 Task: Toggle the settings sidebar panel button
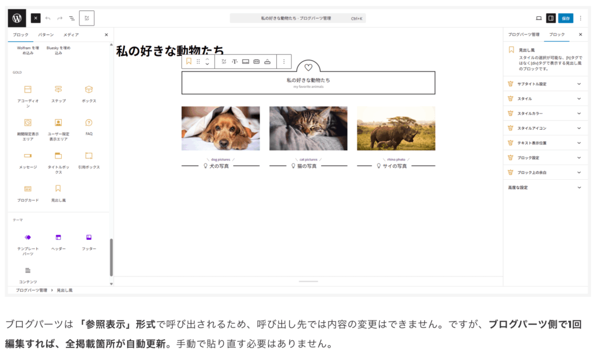[550, 19]
